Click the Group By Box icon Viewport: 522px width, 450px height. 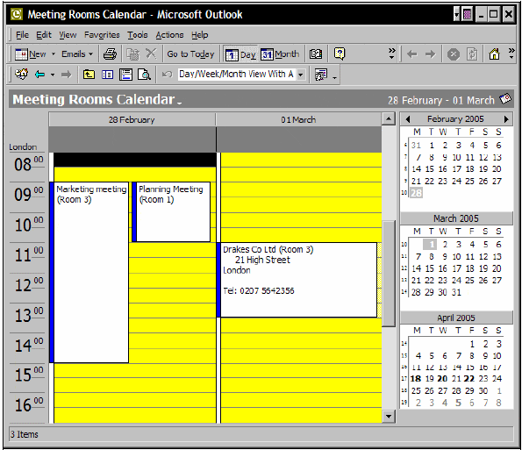[x=322, y=75]
